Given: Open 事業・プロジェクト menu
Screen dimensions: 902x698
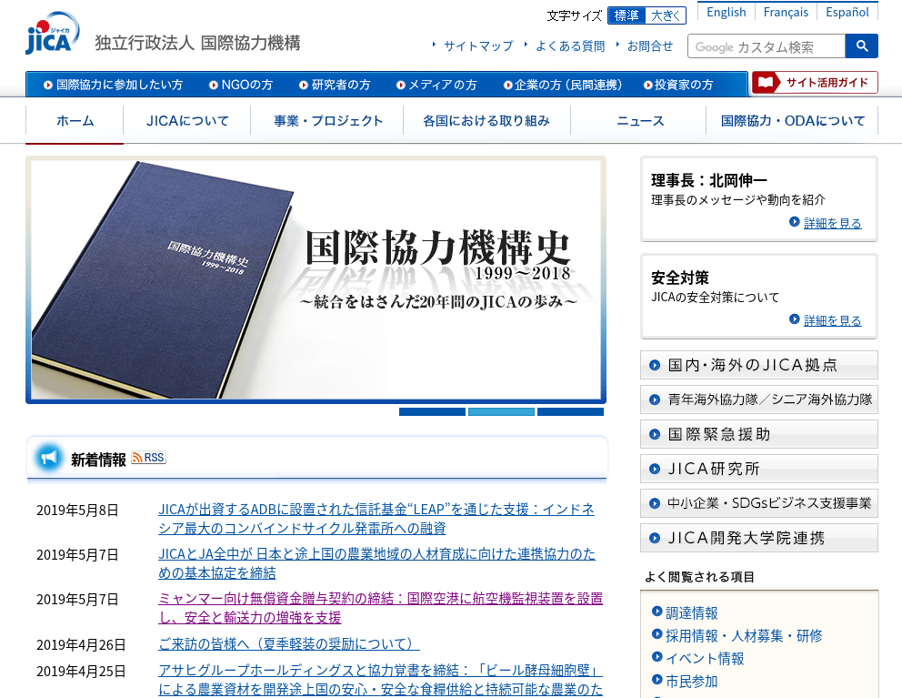Looking at the screenshot, I should pos(327,121).
